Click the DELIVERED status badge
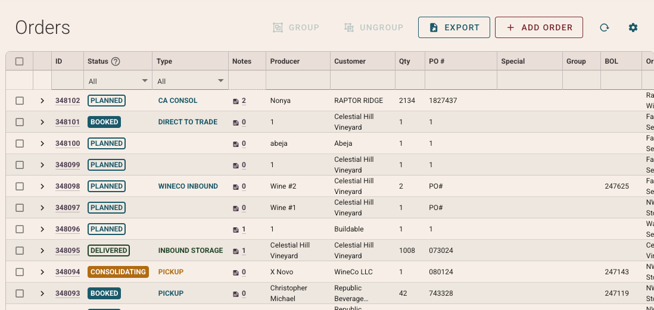 (x=108, y=250)
